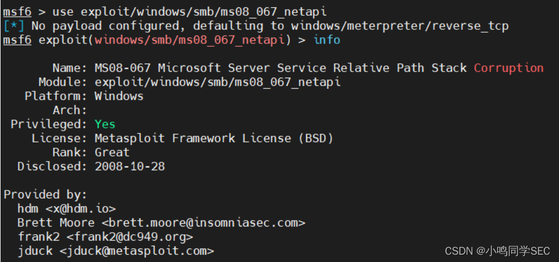The width and height of the screenshot is (559, 262).
Task: Select the 'info' command text
Action: coord(327,40)
